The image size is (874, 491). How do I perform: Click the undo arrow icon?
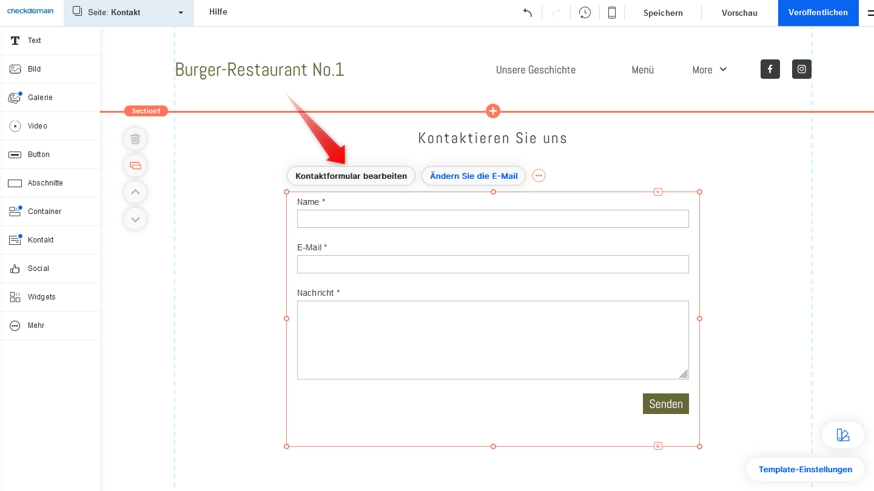pyautogui.click(x=528, y=13)
